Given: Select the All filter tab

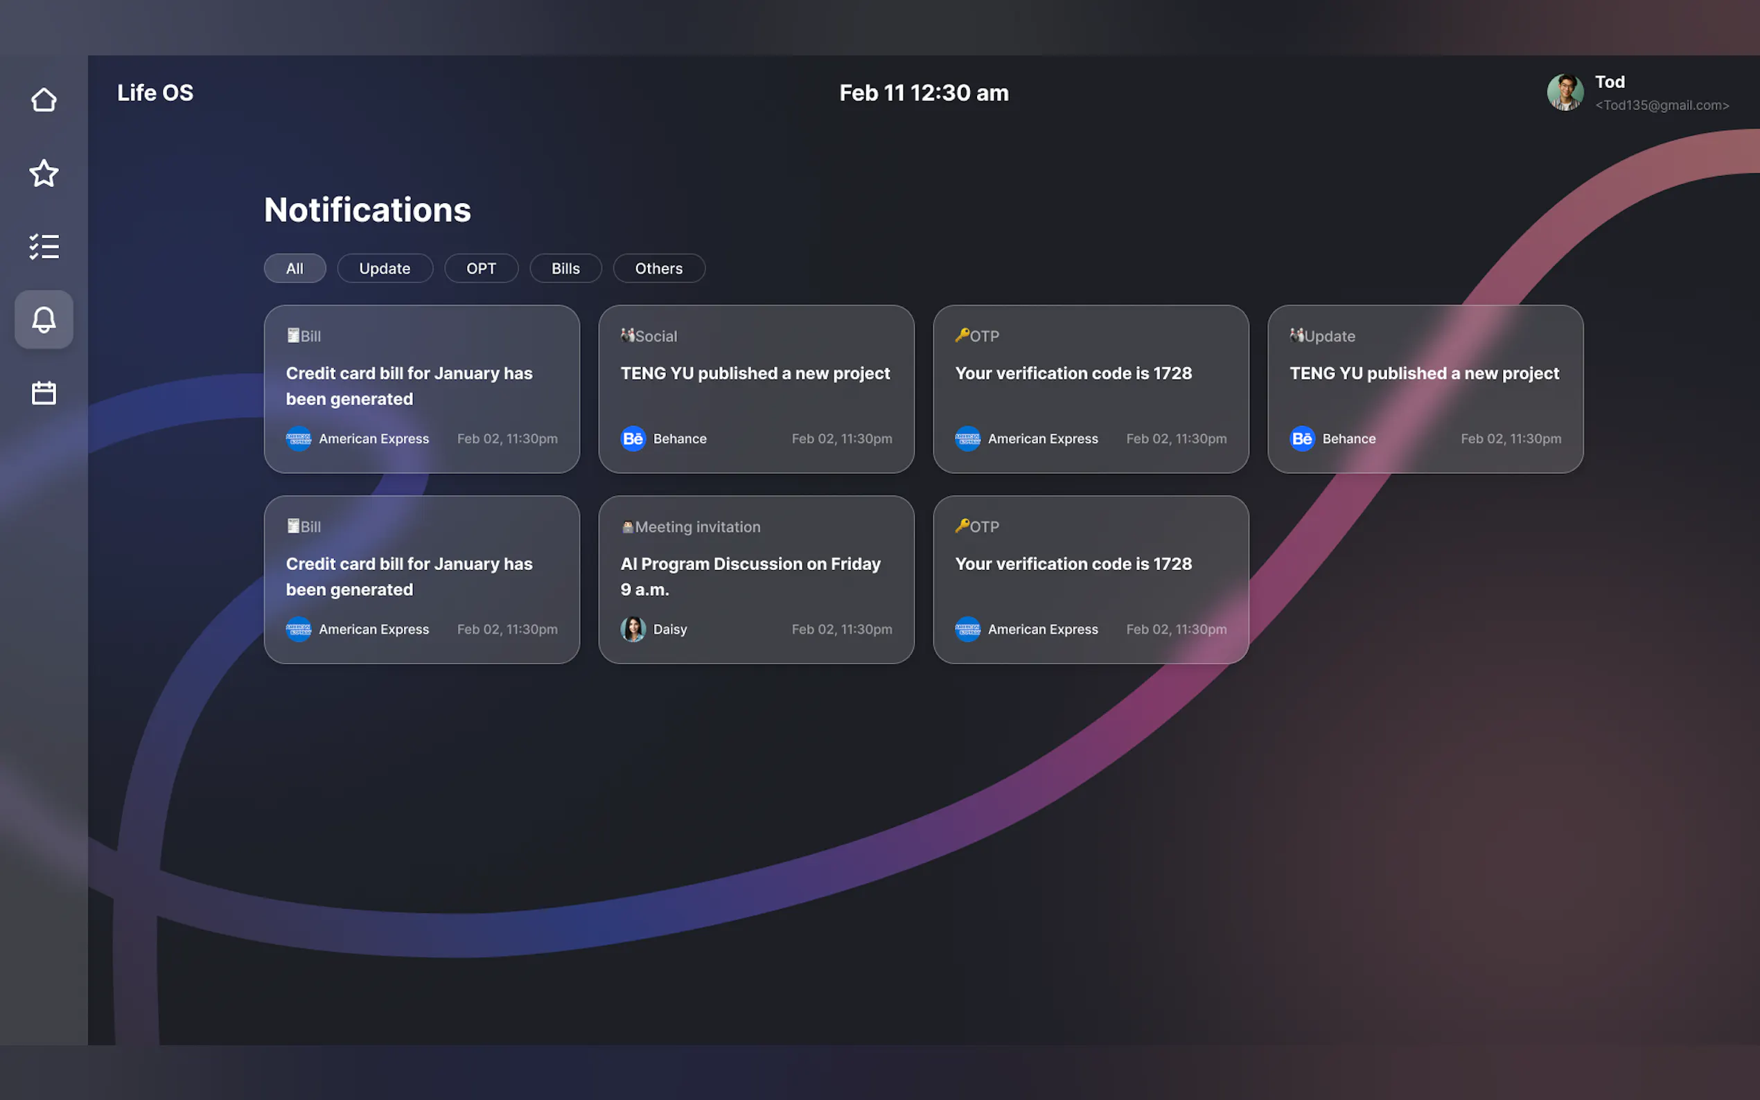Looking at the screenshot, I should [x=294, y=269].
